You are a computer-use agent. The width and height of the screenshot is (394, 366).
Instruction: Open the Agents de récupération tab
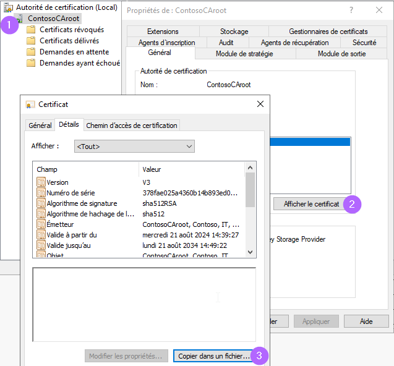pyautogui.click(x=294, y=43)
